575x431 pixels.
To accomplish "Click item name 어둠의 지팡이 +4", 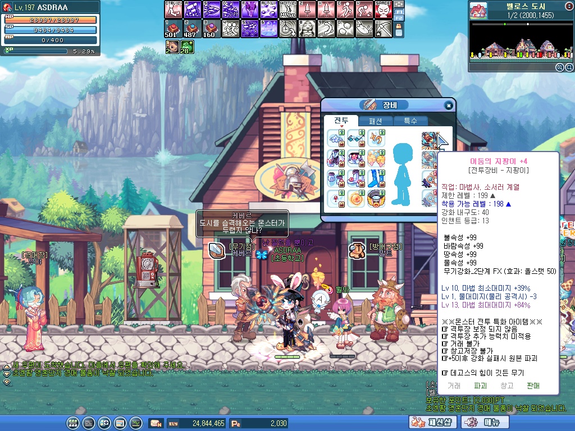I will point(499,161).
